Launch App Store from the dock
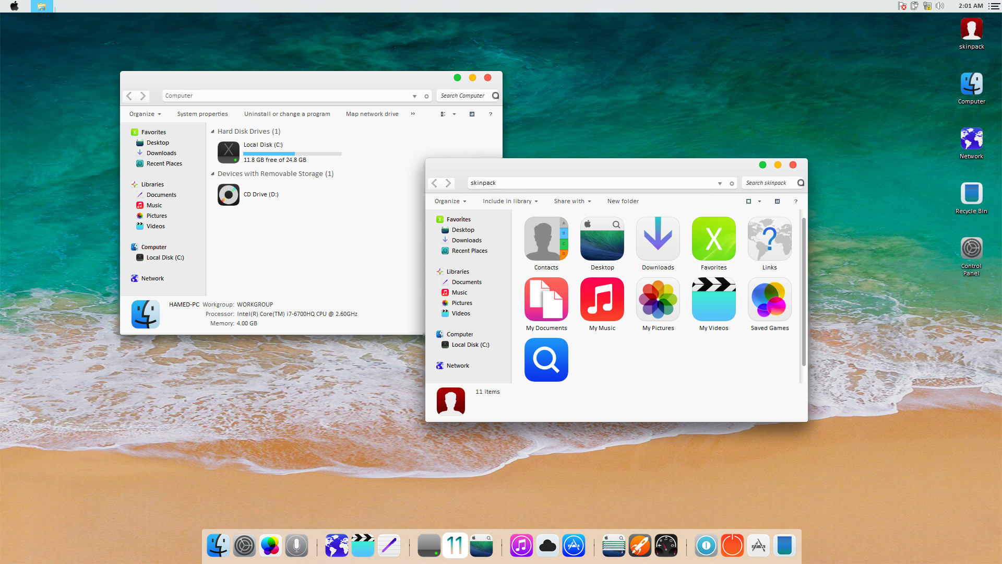Image resolution: width=1002 pixels, height=564 pixels. point(574,546)
